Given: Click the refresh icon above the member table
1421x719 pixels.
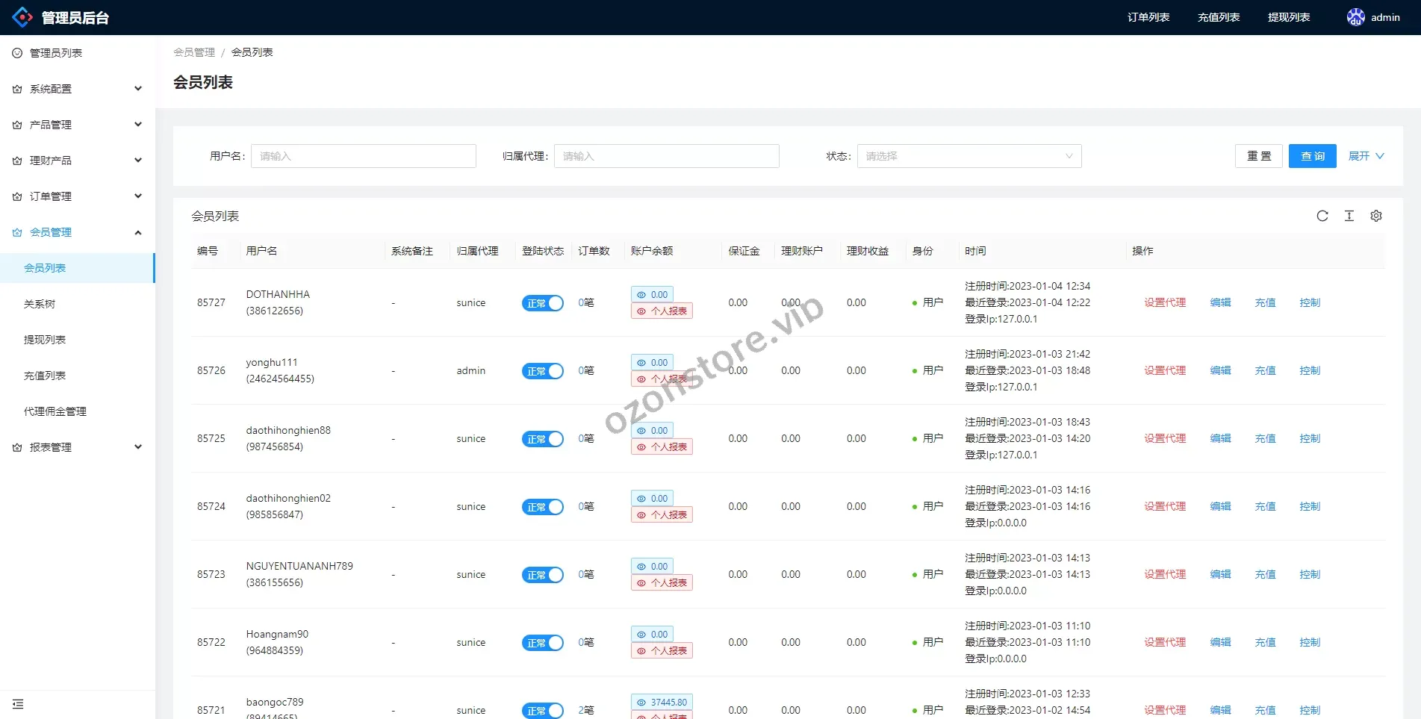Looking at the screenshot, I should click(1322, 216).
